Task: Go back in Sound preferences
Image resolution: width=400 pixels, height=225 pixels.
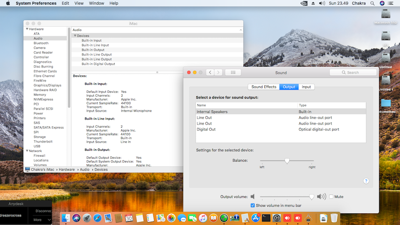Action: (x=210, y=72)
